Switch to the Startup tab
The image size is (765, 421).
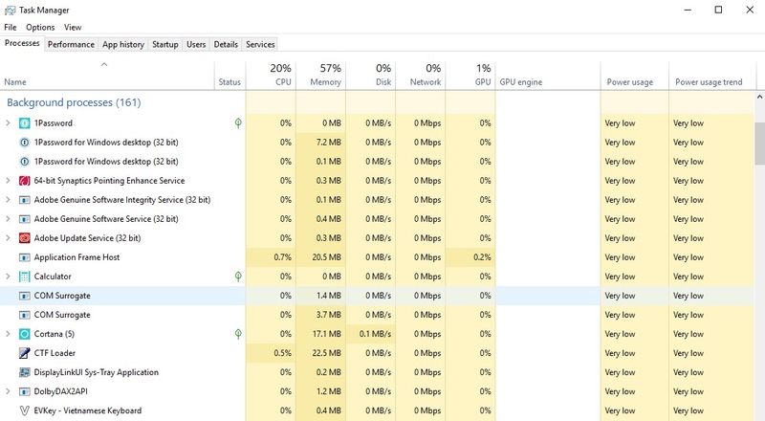(x=164, y=44)
